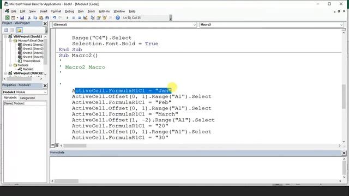Viewport: 349px width, 196px height.
Task: Switch to the Categorized properties tab
Action: 27,98
